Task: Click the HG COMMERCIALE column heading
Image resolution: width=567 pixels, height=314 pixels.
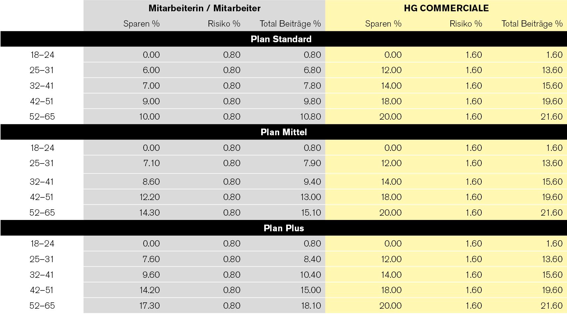Action: coord(446,8)
